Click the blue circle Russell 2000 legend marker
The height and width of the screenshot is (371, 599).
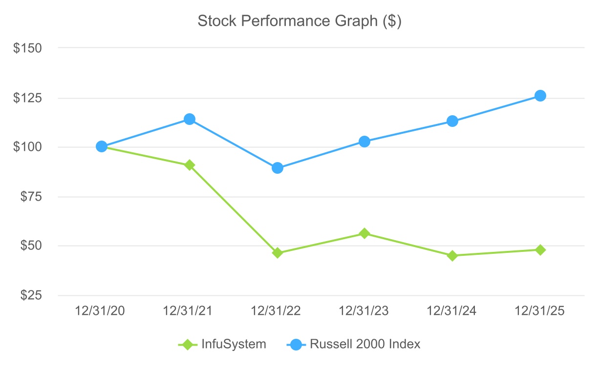296,344
